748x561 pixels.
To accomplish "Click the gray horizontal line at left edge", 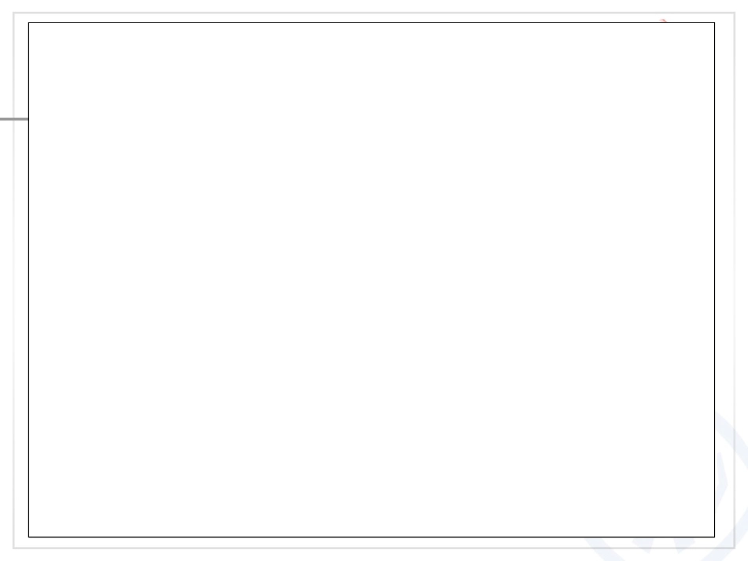I will [x=14, y=119].
